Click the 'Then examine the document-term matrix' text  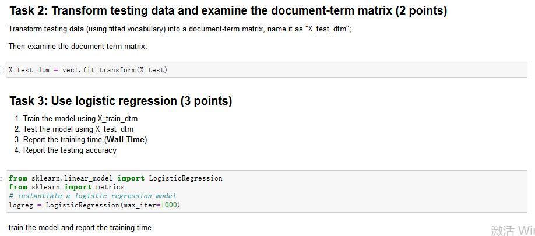pyautogui.click(x=78, y=46)
